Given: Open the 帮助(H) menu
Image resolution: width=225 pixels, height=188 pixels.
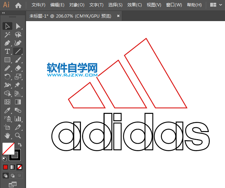Looking at the screenshot, I should tap(194, 5).
